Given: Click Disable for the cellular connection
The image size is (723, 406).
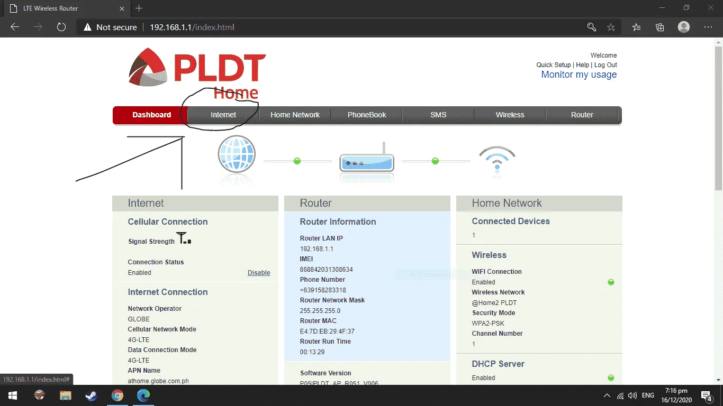Looking at the screenshot, I should pos(259,273).
